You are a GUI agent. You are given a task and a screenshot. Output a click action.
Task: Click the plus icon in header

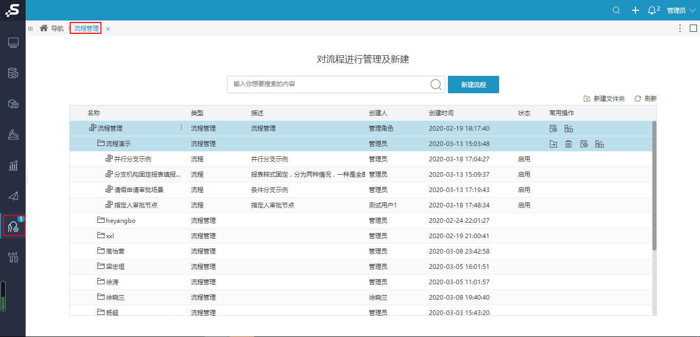click(635, 10)
